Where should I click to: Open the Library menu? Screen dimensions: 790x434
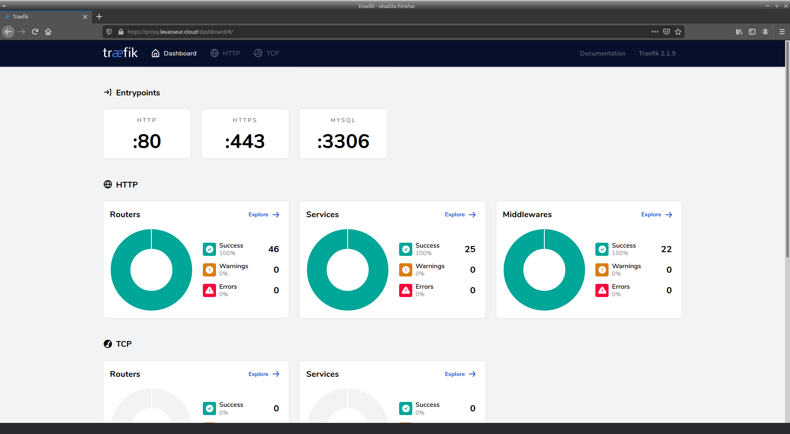pos(739,32)
